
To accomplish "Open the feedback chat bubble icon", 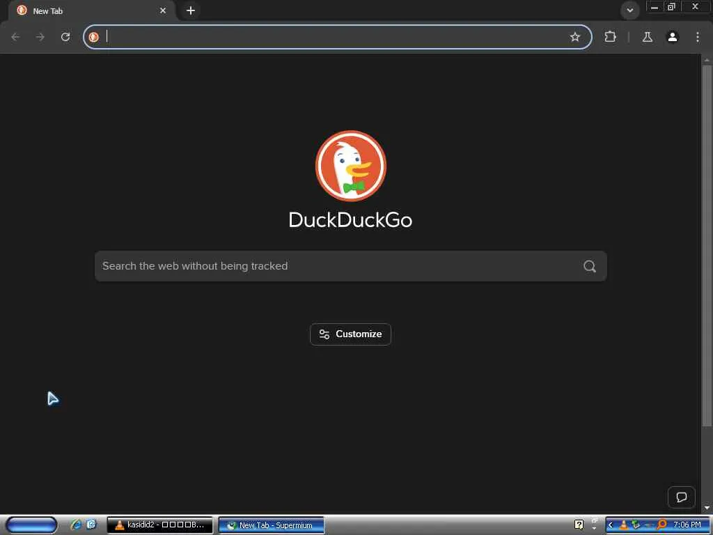I will pyautogui.click(x=681, y=497).
